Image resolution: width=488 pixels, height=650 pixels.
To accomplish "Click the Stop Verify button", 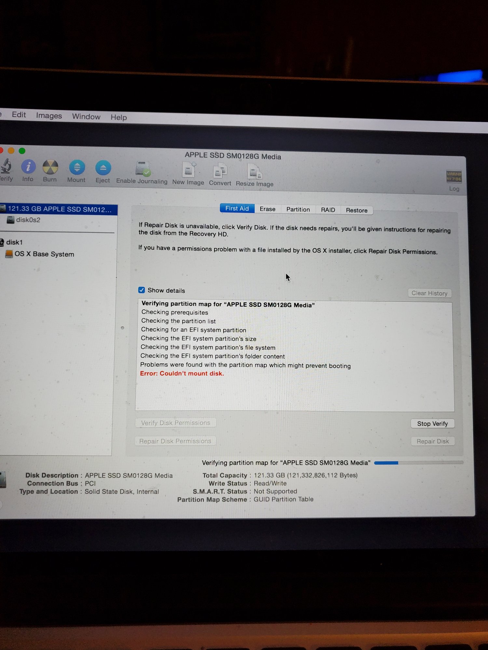I will (x=432, y=423).
